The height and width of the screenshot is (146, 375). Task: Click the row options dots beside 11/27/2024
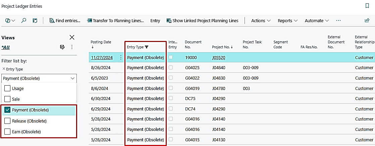tap(121, 57)
